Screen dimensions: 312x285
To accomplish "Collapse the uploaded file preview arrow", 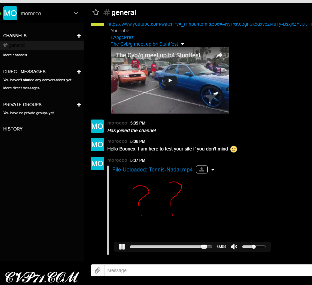I will pyautogui.click(x=213, y=170).
